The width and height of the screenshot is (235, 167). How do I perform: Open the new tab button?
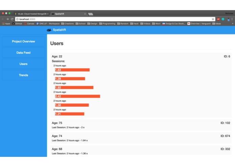91,14
